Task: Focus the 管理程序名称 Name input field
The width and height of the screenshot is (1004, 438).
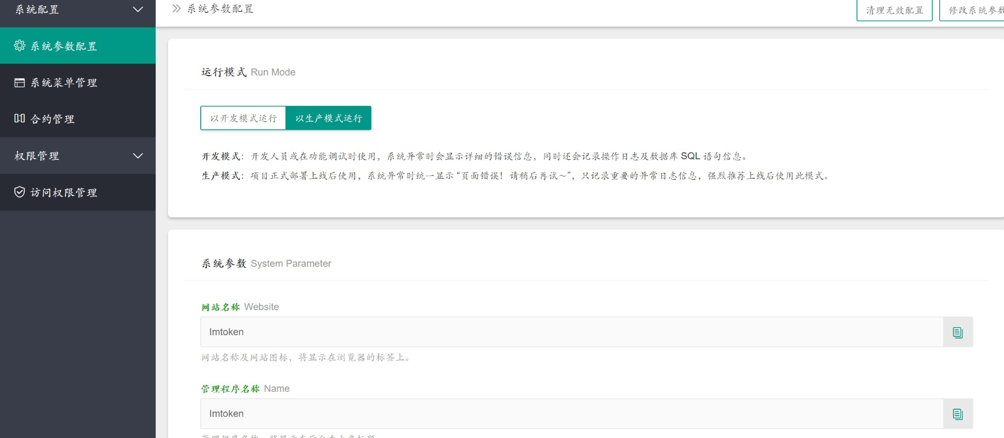Action: (571, 414)
